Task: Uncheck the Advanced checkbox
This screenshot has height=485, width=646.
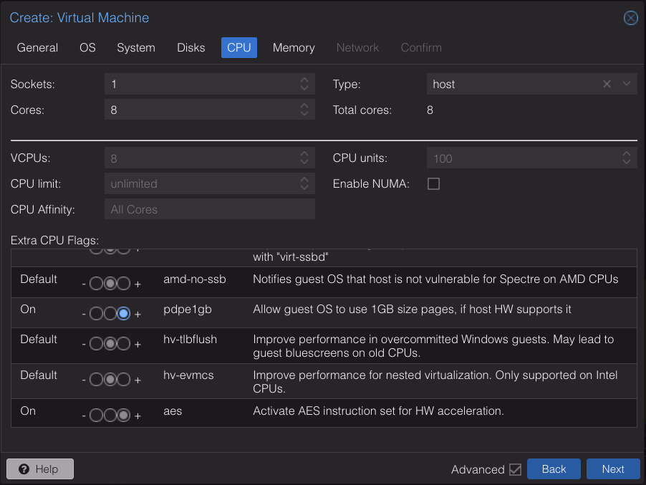Action: point(516,469)
